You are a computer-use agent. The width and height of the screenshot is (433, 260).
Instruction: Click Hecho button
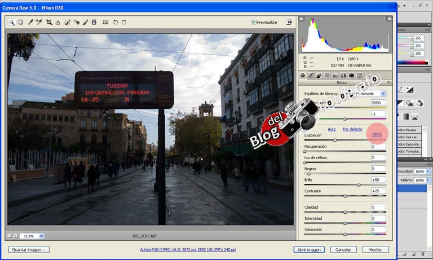[375, 249]
